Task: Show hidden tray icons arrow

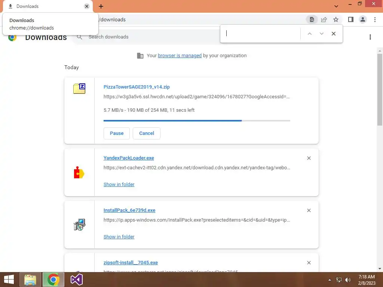Action: click(x=330, y=280)
